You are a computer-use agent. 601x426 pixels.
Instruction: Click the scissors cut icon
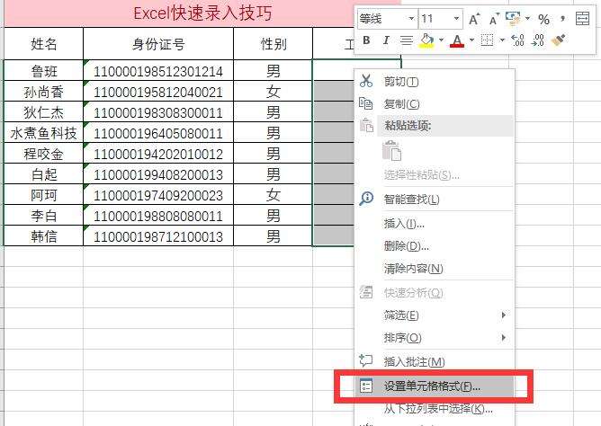[366, 81]
